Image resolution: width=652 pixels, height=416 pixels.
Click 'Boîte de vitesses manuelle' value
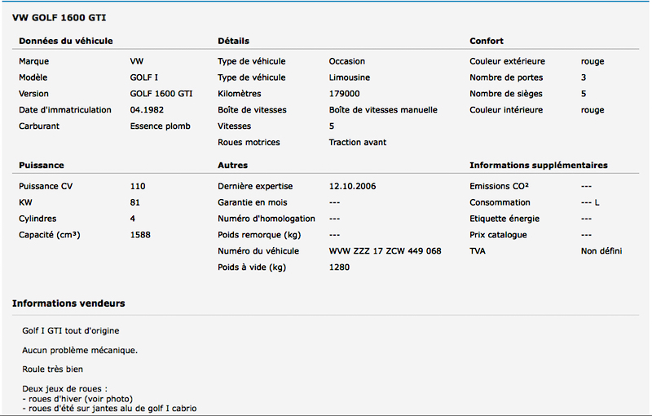tap(383, 110)
